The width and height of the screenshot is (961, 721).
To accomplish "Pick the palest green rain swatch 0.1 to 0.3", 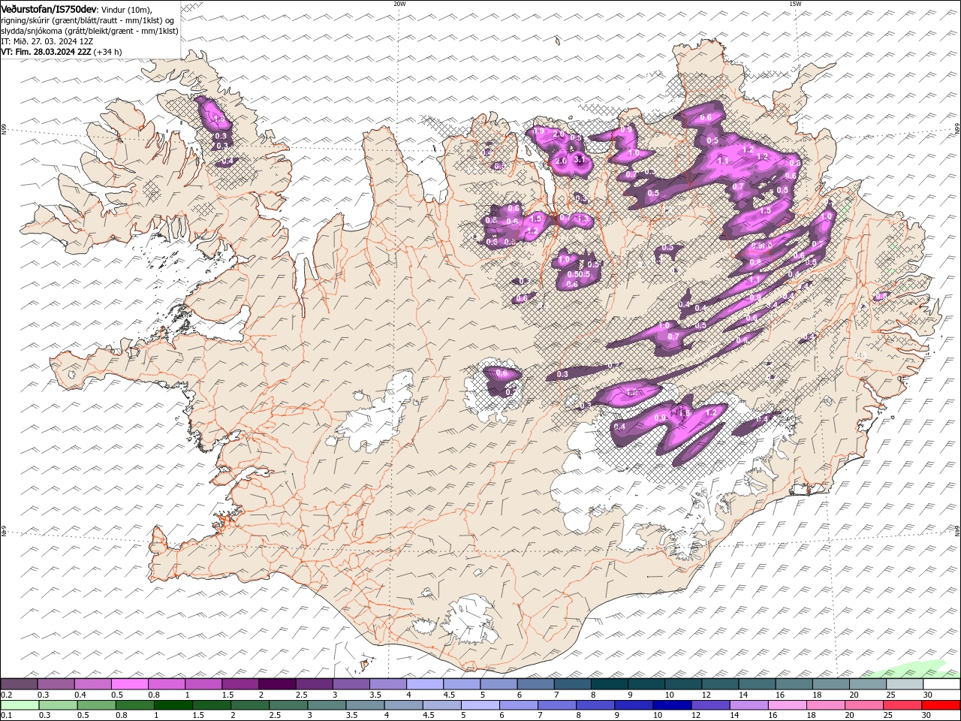I will click(20, 705).
